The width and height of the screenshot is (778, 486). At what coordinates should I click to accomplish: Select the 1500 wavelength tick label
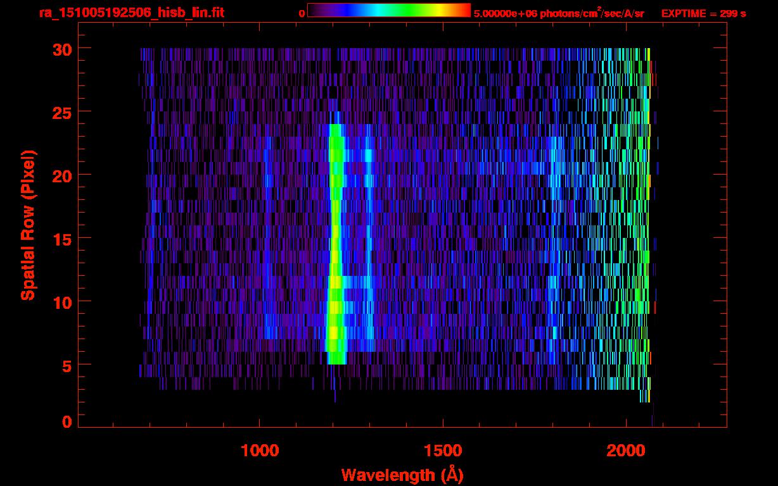[442, 451]
